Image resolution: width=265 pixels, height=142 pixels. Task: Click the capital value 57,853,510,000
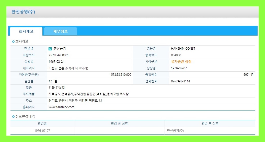[121, 75]
